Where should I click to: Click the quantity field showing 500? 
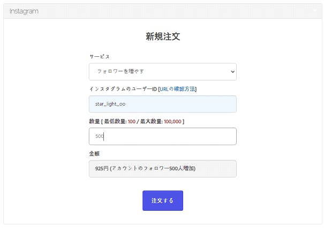162,136
